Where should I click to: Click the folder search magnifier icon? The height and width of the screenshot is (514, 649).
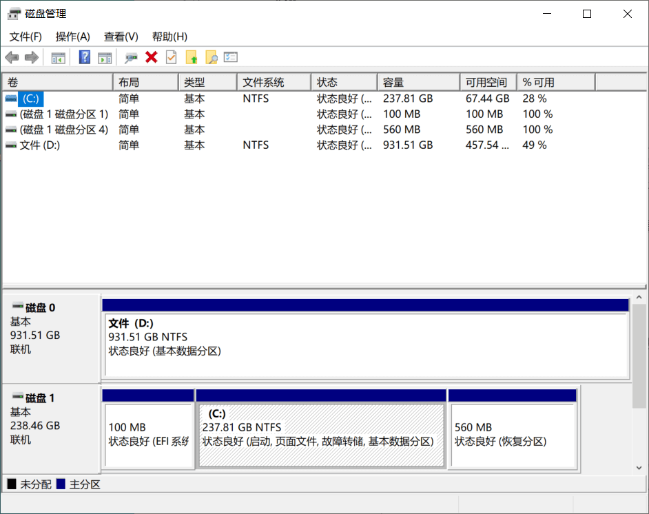tap(212, 57)
